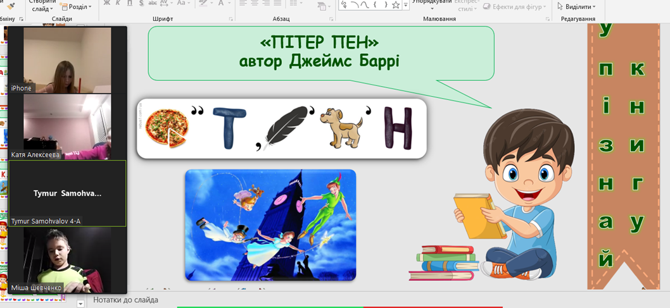Select iPhone participant video tile
The width and height of the screenshot is (670, 308).
click(x=67, y=60)
